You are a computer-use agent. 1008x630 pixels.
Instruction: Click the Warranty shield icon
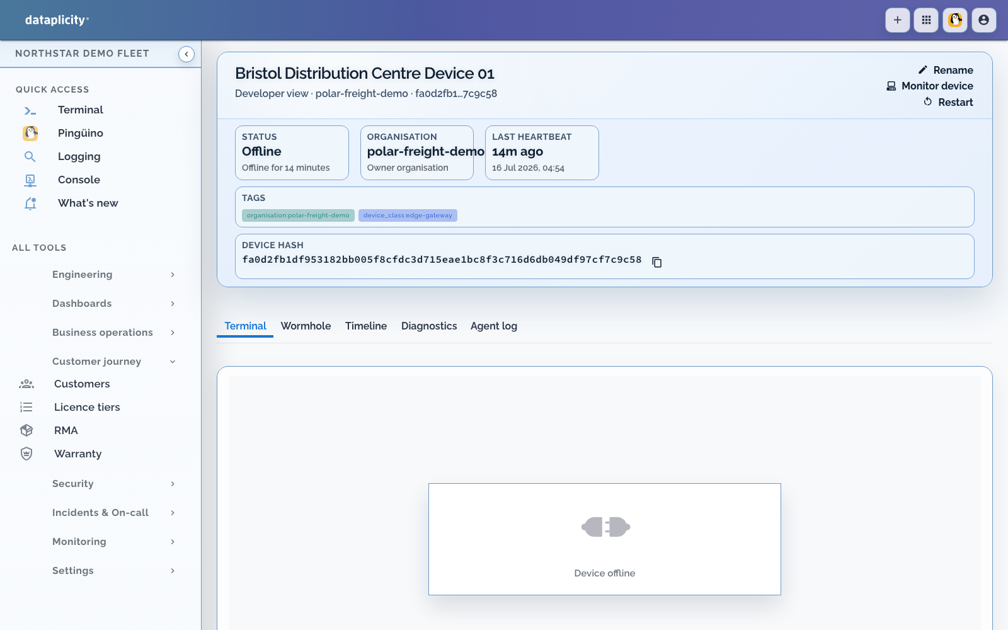pos(26,454)
